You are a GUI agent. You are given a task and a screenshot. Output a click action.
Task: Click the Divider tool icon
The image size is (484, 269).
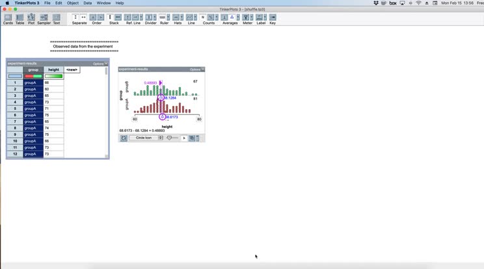coord(149,18)
